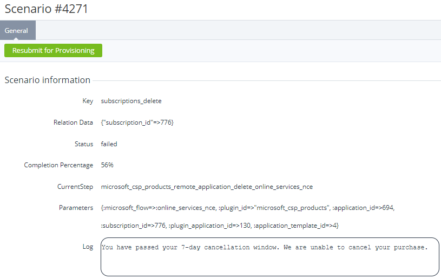441x279 pixels.
Task: Click the Log field label
Action: pos(88,247)
